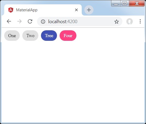Bookmark this page with the star icon
Screen dimensions: 146x124
[x=117, y=22]
